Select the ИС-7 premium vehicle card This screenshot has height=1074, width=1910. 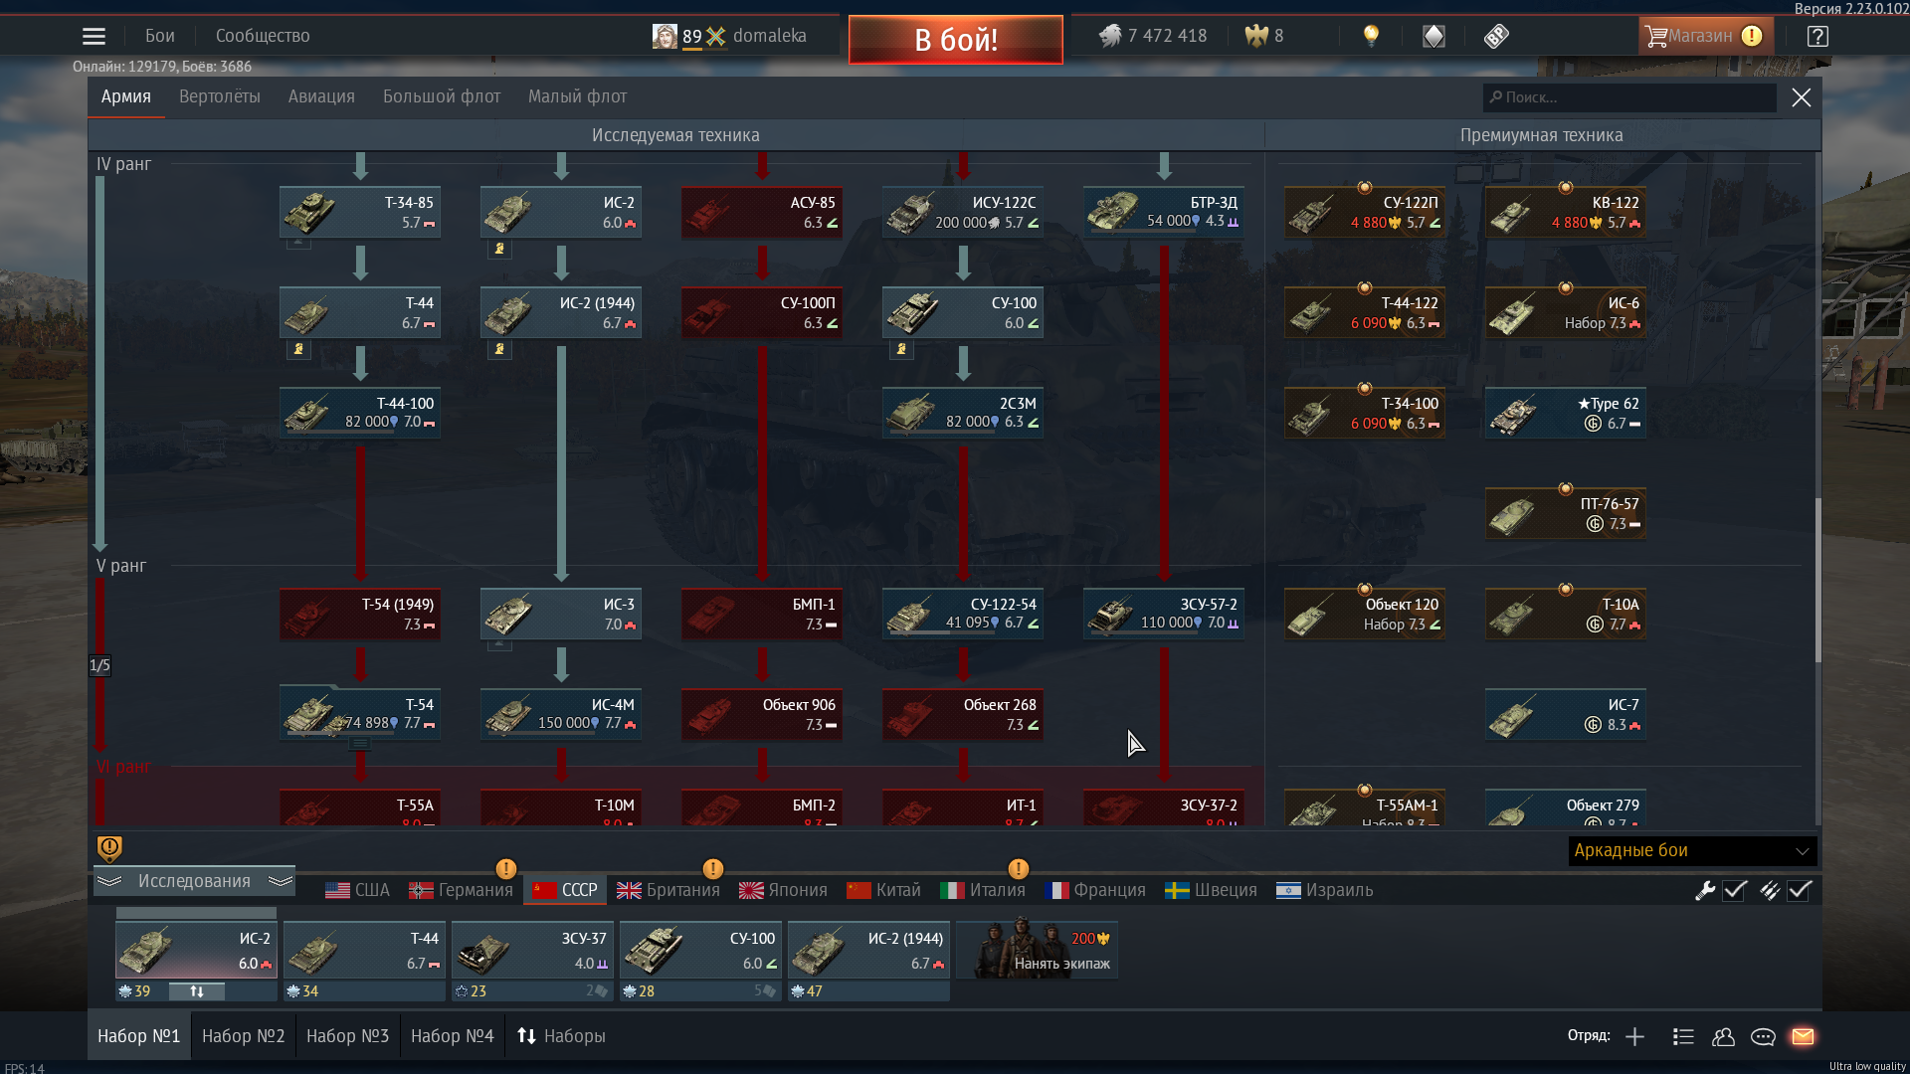1565,714
